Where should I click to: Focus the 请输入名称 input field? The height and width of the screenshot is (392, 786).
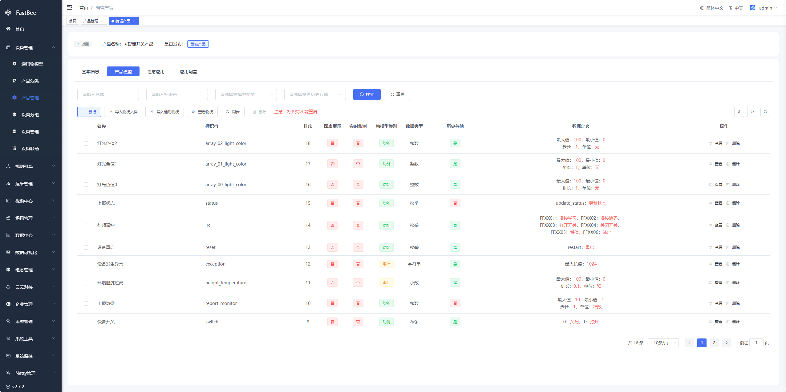(x=108, y=94)
